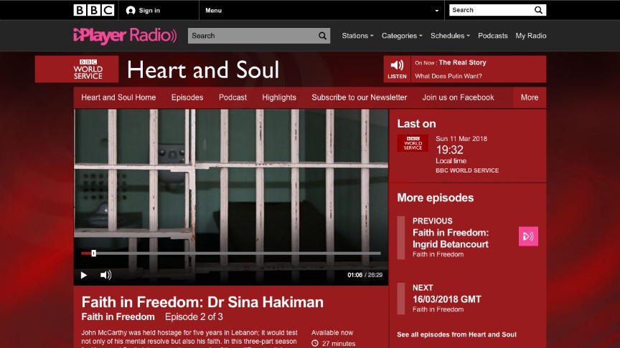Mute the player volume speaker icon
Screen dimensions: 620x348
coord(105,275)
